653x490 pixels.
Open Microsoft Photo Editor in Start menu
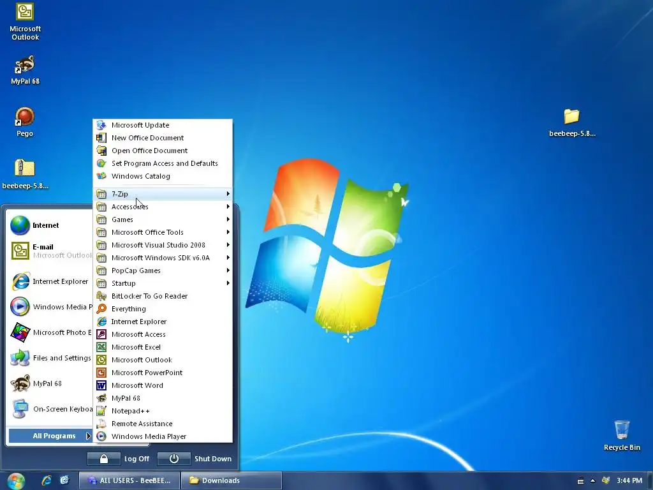pyautogui.click(x=50, y=332)
